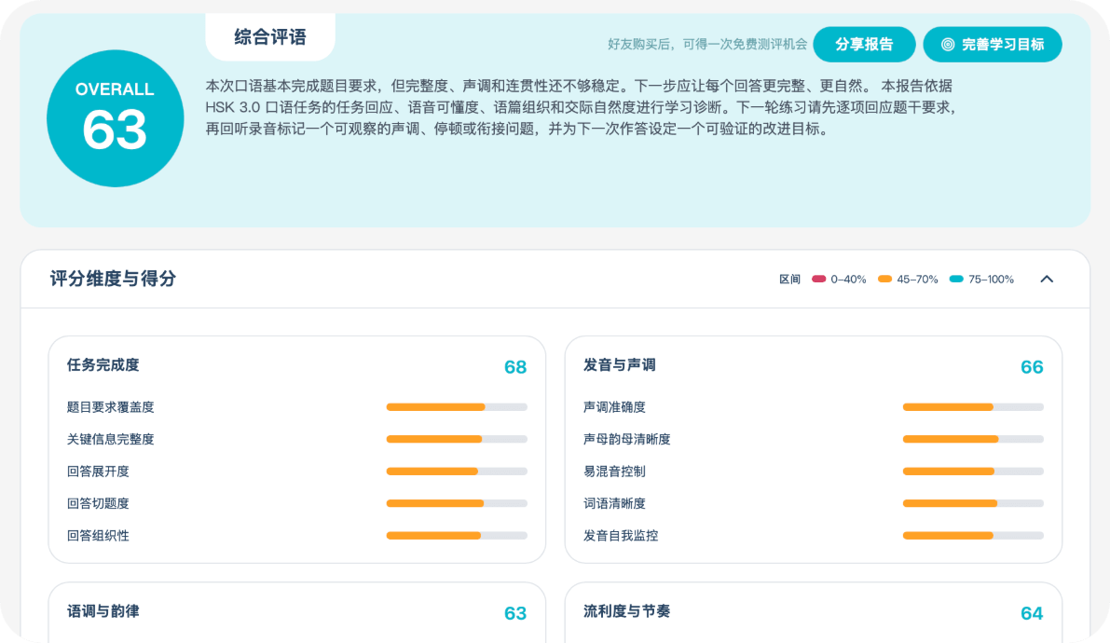Click the 关键信息完整度 label

pyautogui.click(x=110, y=439)
